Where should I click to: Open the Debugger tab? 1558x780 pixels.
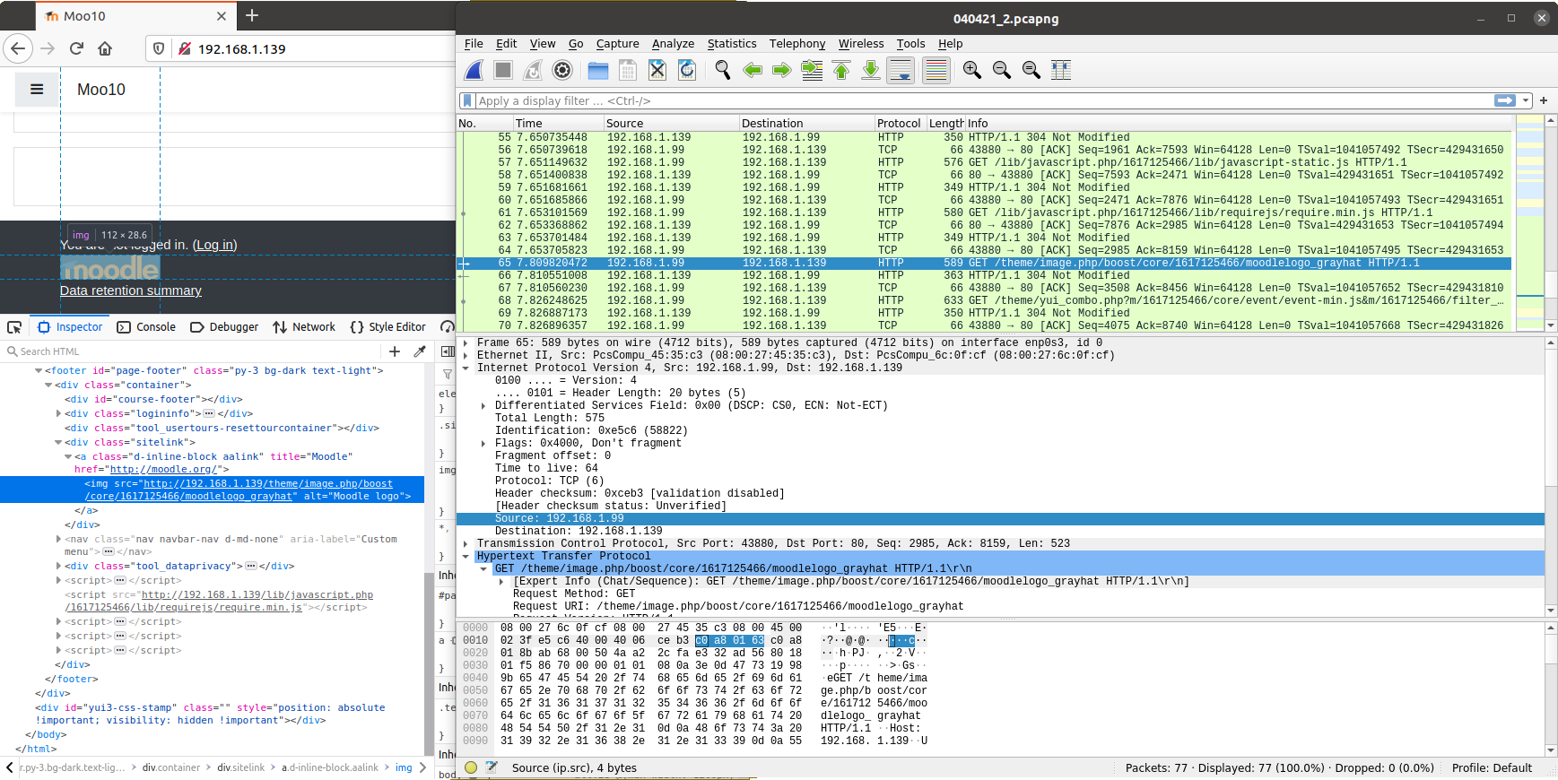[x=224, y=327]
